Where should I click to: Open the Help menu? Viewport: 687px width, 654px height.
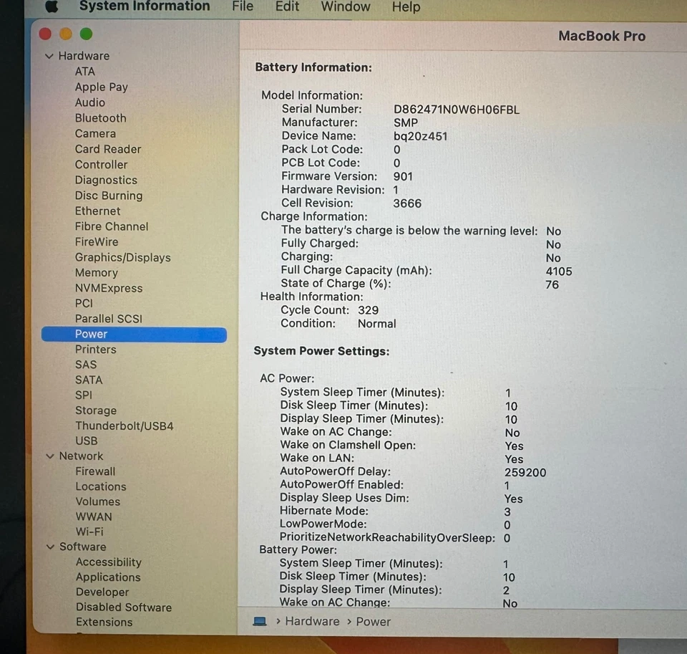pyautogui.click(x=406, y=7)
